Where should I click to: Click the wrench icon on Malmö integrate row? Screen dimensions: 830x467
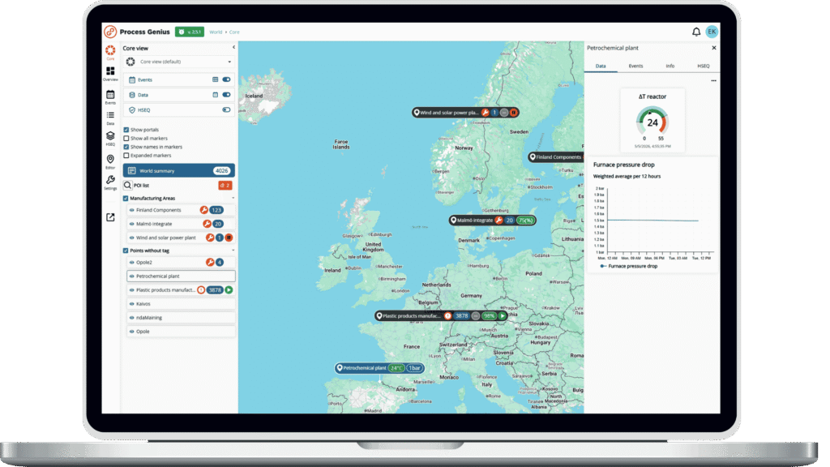pos(207,224)
